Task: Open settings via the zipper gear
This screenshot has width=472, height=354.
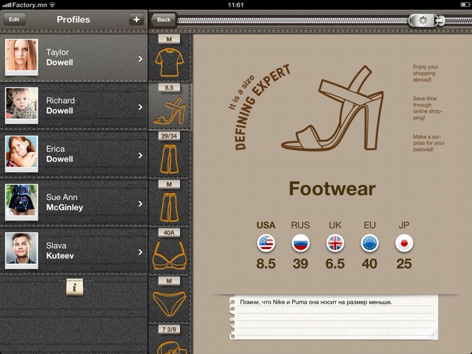Action: point(423,21)
